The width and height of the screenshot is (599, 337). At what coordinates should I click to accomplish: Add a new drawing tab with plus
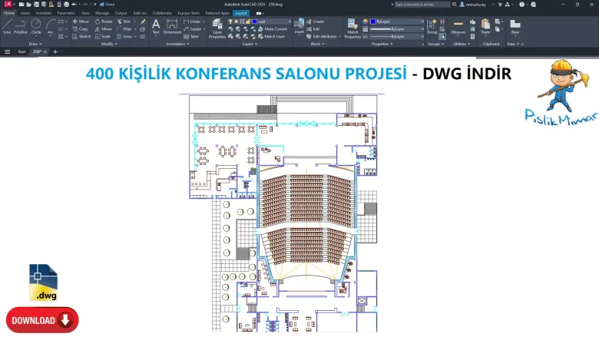55,51
